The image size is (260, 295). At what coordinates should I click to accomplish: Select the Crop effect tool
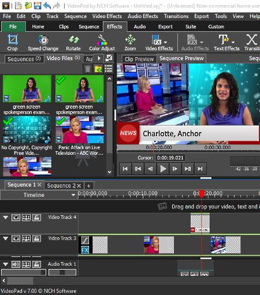(13, 42)
